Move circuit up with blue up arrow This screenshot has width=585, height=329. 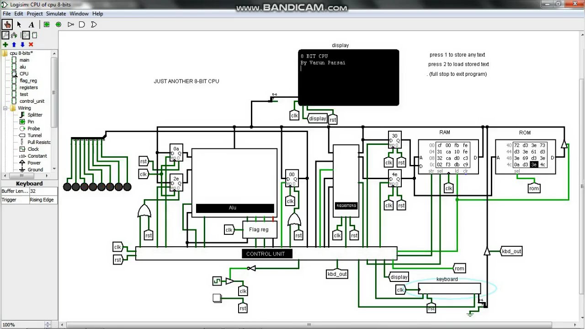coord(14,45)
